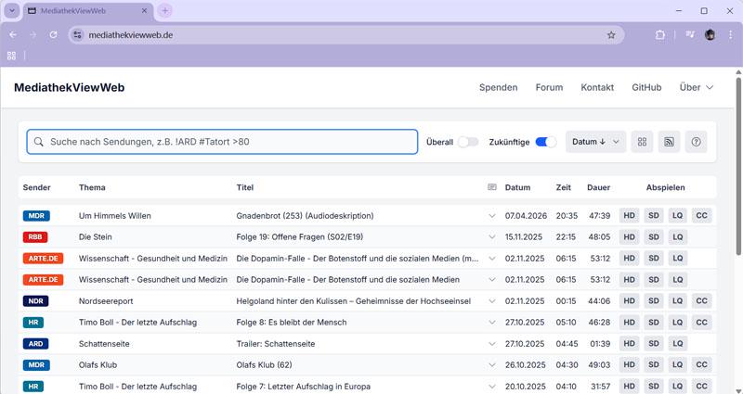Open the help question mark icon
Image resolution: width=743 pixels, height=394 pixels.
(695, 142)
